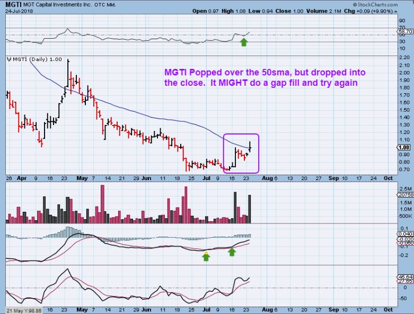Image resolution: width=414 pixels, height=314 pixels.
Task: Click 'Sep' on the bottom indicator date axis
Action: pos(333,310)
